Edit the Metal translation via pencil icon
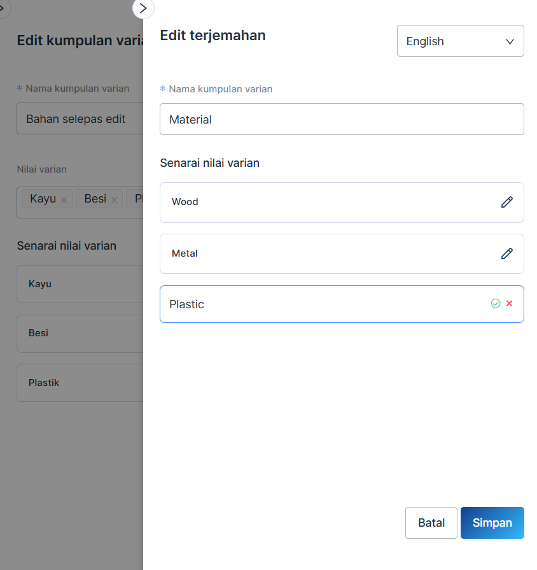The width and height of the screenshot is (537, 570). click(x=506, y=253)
